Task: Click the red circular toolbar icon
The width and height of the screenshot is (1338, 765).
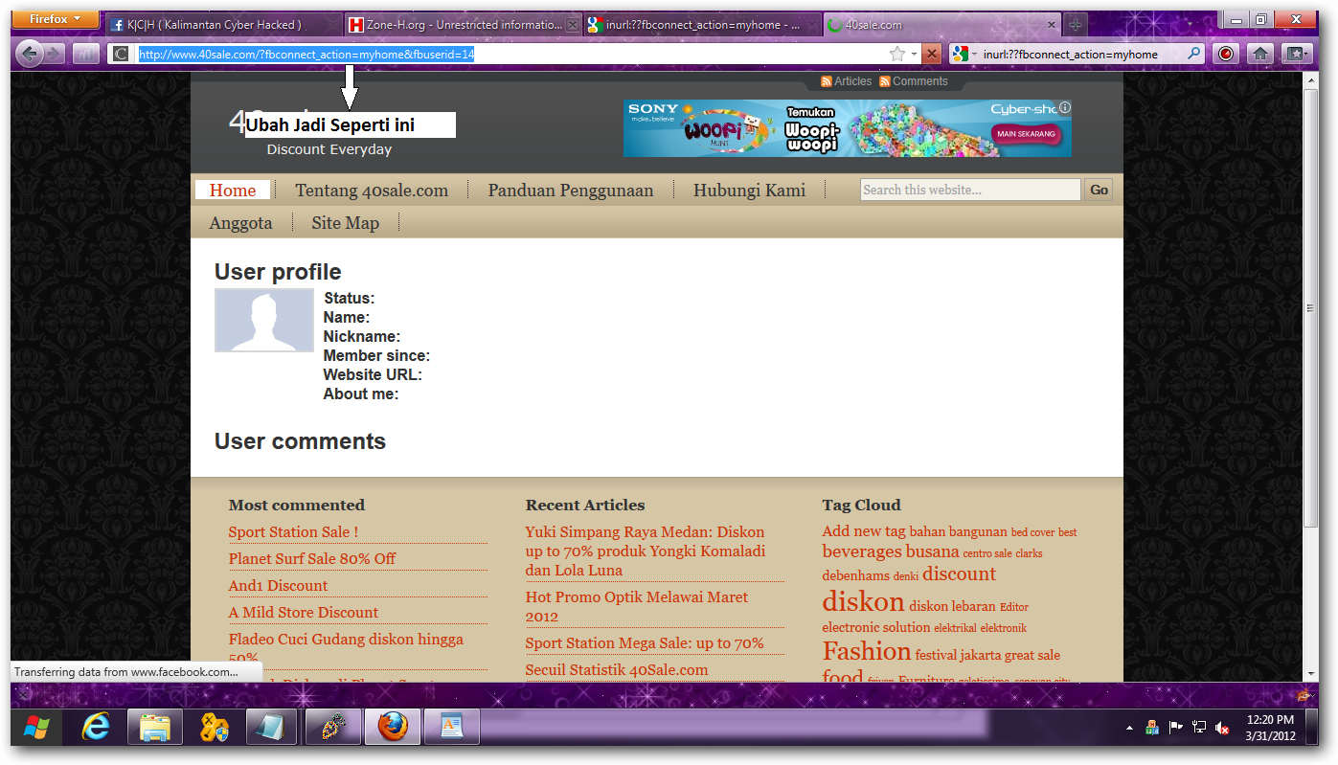Action: [1225, 55]
